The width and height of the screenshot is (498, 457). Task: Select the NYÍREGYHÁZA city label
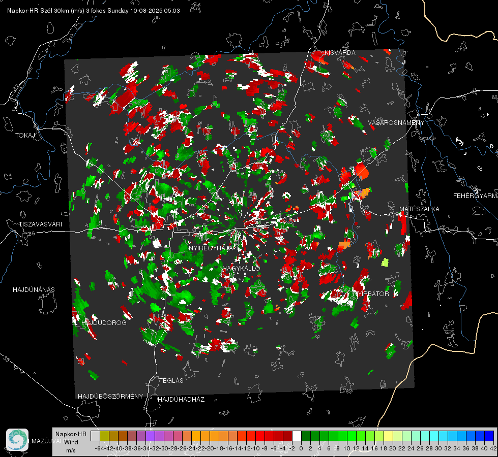point(211,248)
